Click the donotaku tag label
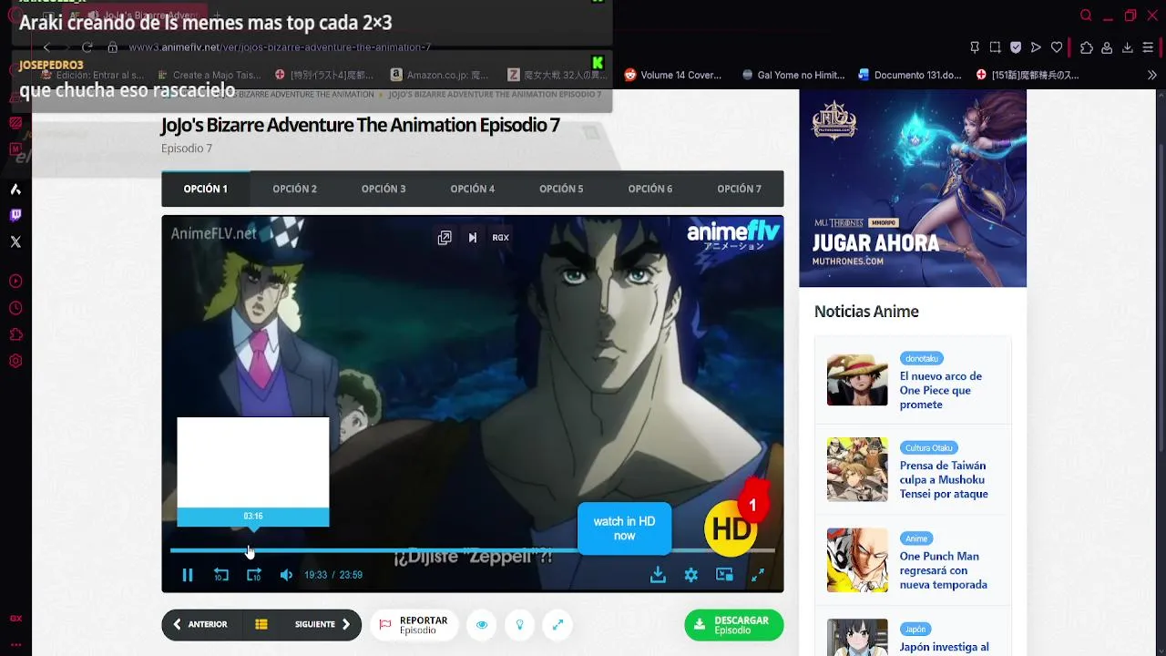The image size is (1166, 656). pos(922,359)
